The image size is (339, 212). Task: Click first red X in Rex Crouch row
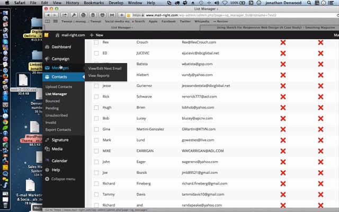pos(283,42)
